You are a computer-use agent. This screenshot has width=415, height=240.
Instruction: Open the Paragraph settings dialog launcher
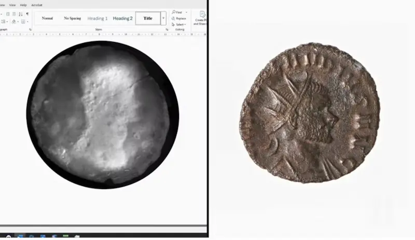(x=30, y=30)
